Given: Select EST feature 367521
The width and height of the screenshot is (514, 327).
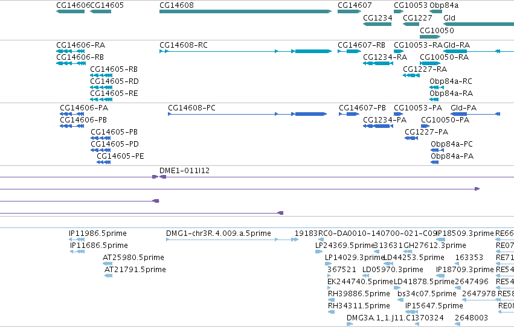Looking at the screenshot, I should [329, 276].
